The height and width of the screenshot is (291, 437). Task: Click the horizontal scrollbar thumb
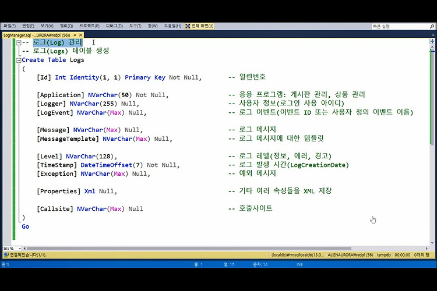tap(189, 249)
